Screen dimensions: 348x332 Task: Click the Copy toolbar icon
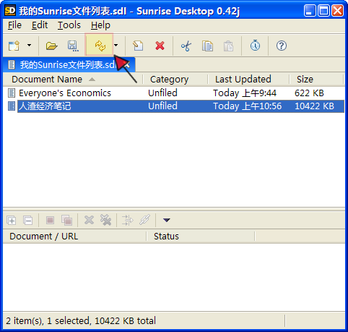pos(207,46)
